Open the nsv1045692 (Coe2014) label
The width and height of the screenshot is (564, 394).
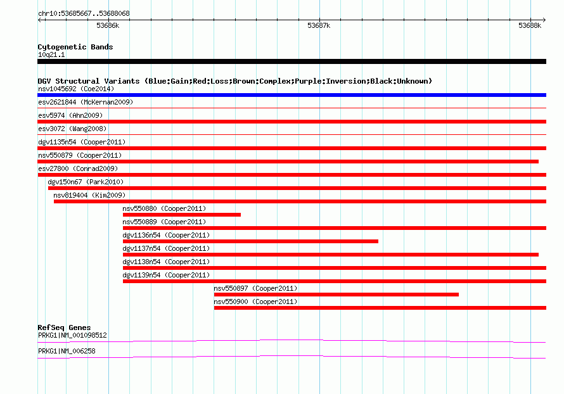tap(76, 89)
